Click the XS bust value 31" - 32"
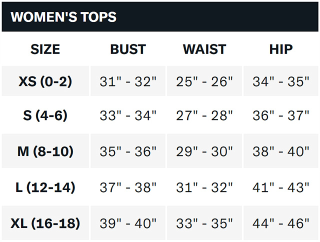The height and width of the screenshot is (242, 320). tap(128, 81)
